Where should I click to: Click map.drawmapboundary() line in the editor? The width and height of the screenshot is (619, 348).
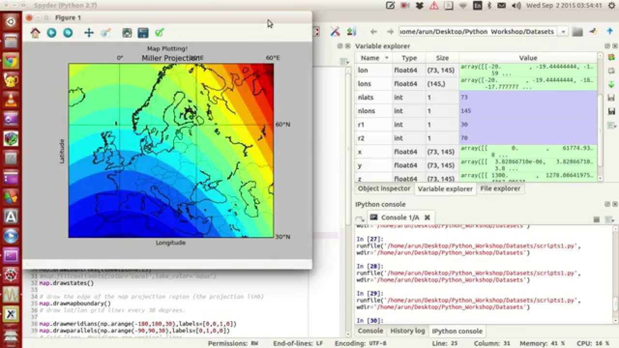(x=75, y=304)
